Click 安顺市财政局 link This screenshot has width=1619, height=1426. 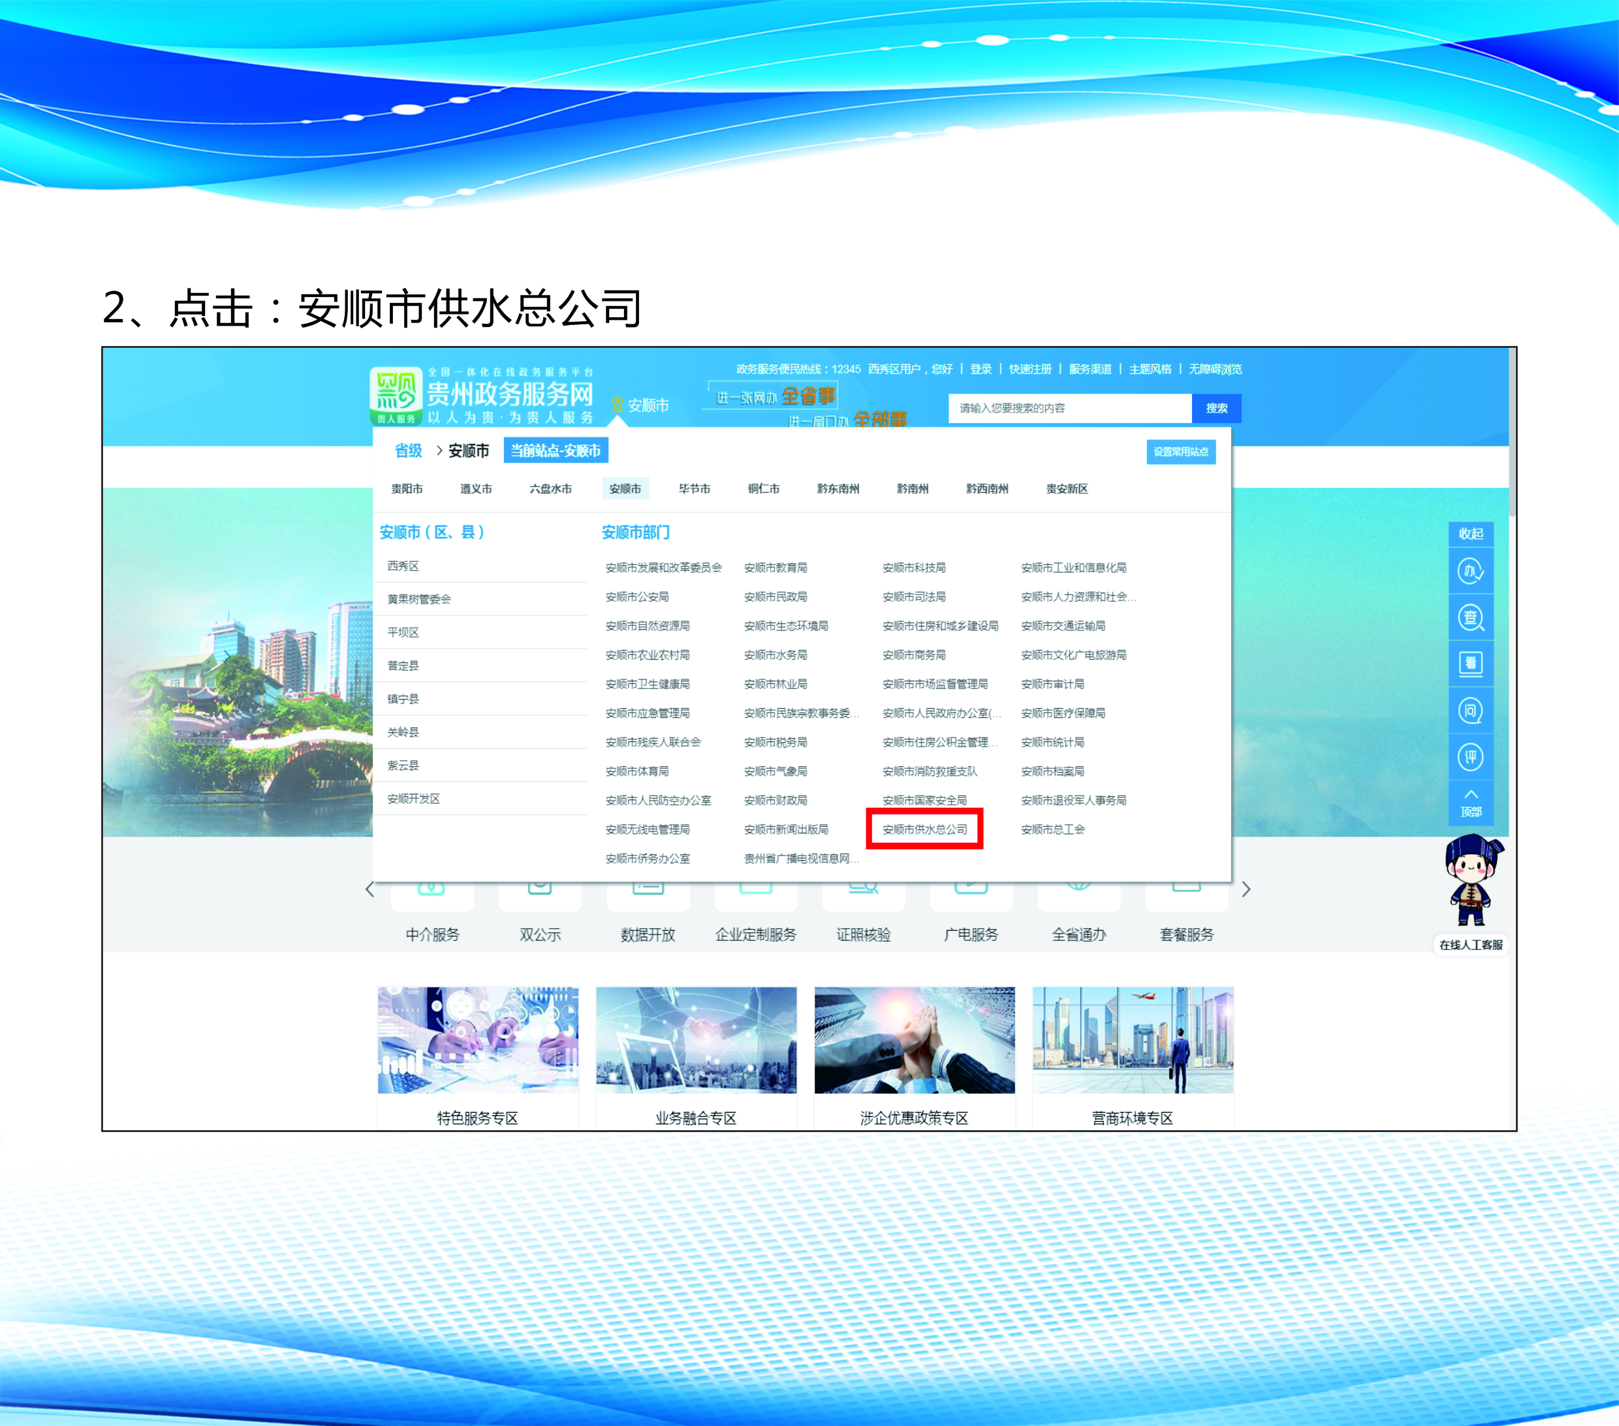[775, 801]
